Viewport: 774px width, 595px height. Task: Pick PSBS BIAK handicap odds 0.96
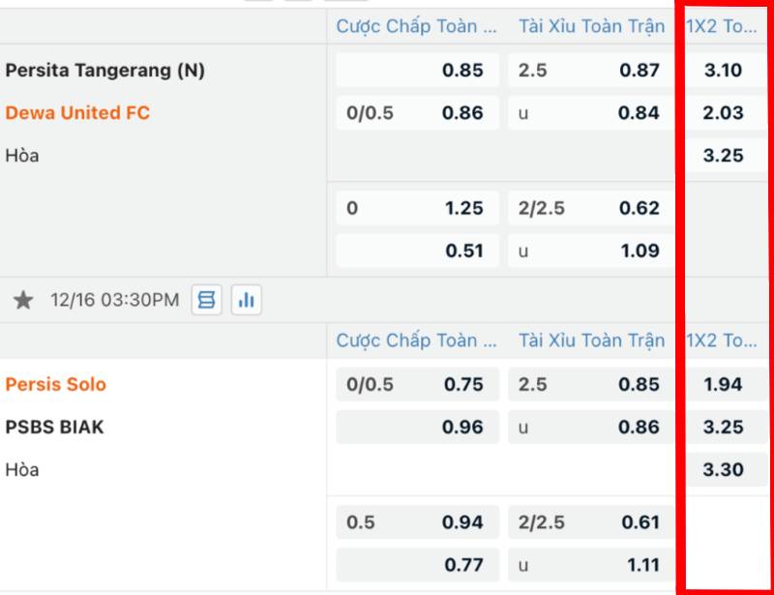[417, 427]
